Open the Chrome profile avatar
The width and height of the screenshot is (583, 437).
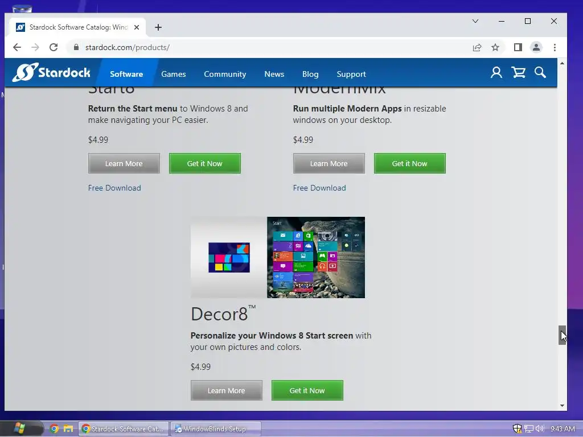[x=536, y=47]
